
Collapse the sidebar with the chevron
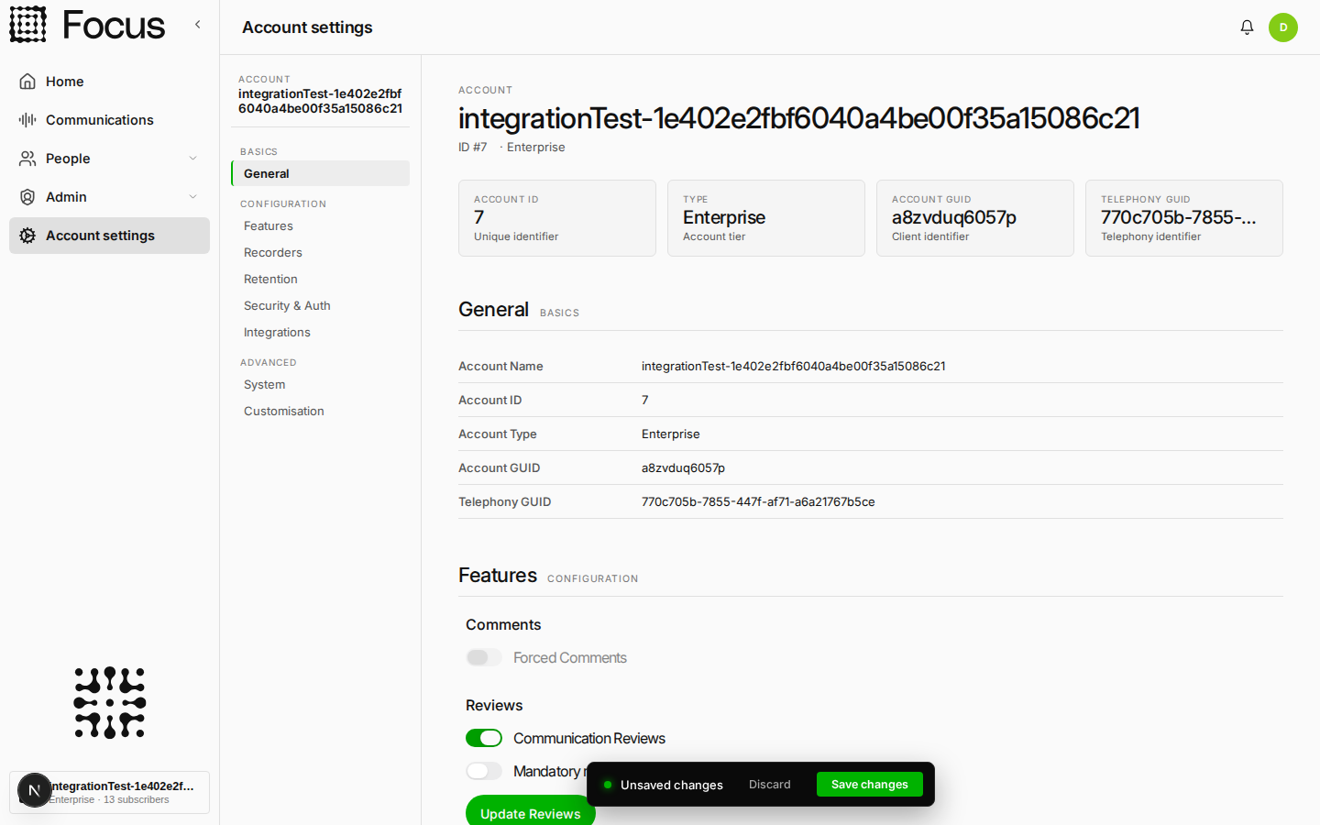[x=197, y=25]
